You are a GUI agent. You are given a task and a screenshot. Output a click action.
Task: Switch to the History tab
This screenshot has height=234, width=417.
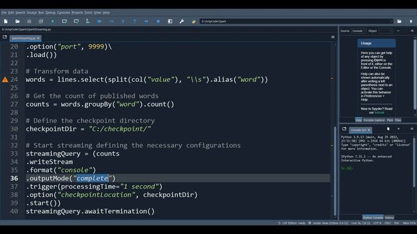[x=389, y=218]
